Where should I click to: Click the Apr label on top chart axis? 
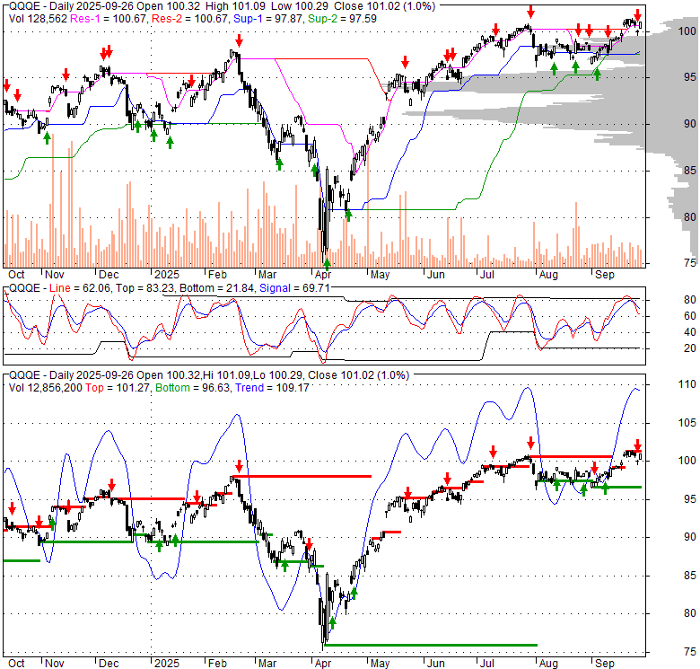[x=323, y=275]
